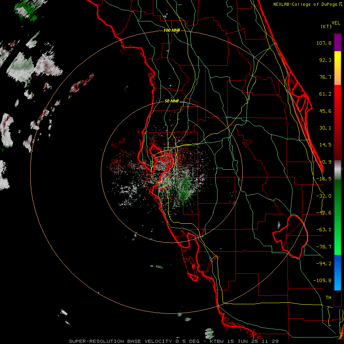Image resolution: width=344 pixels, height=344 pixels.
Task: Click the 30.1 scale value
Action: click(x=325, y=128)
